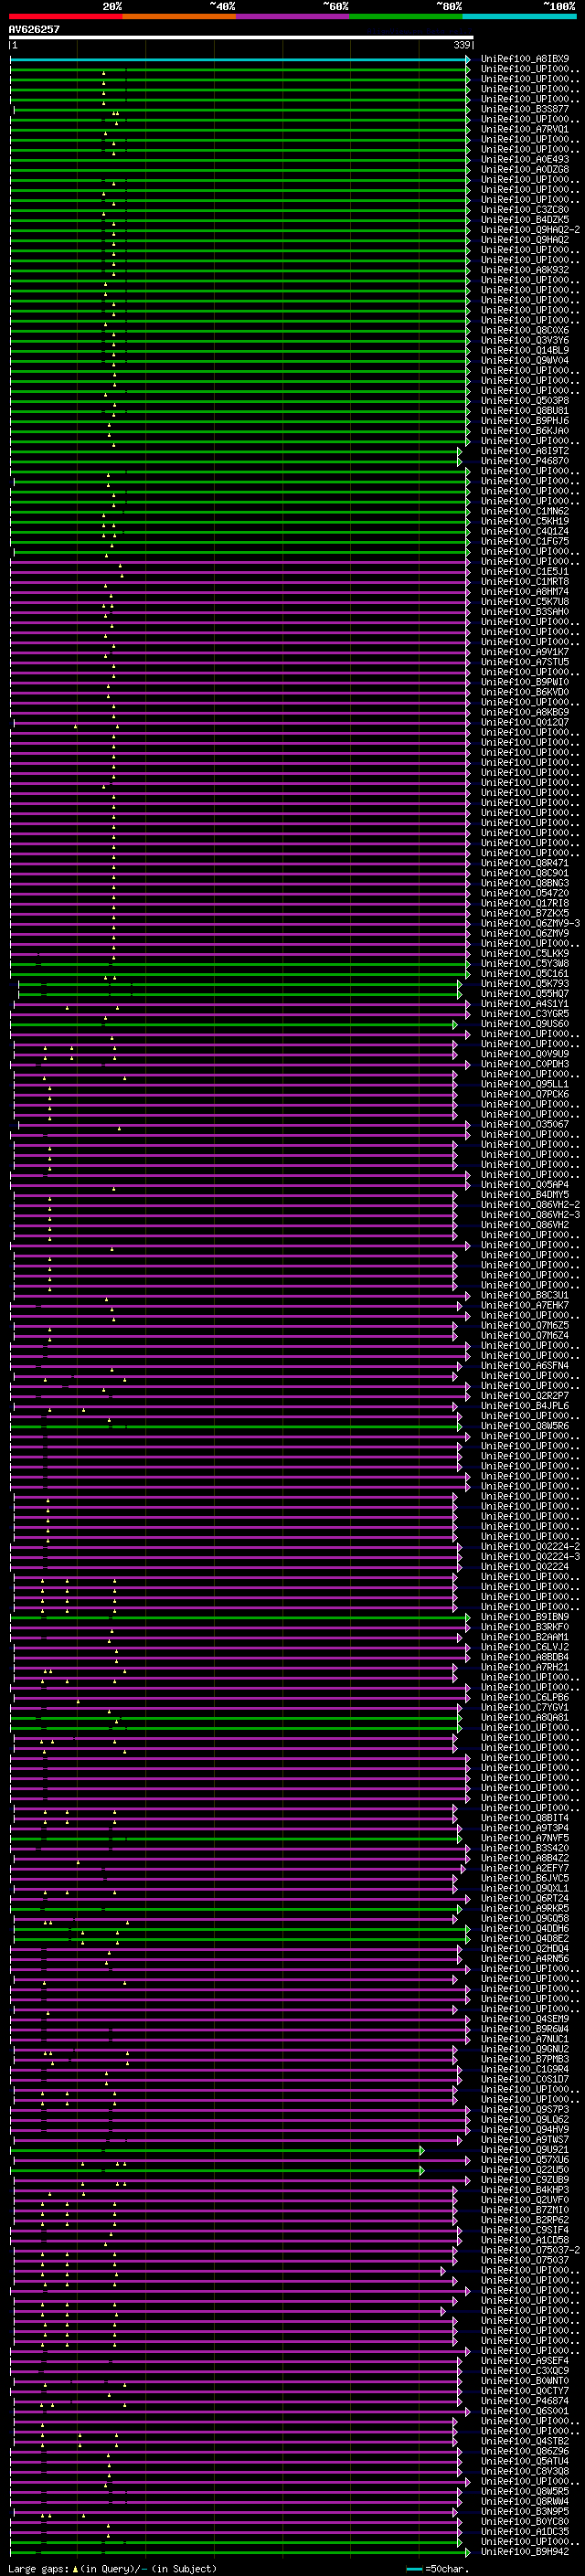The width and height of the screenshot is (585, 2576).
Task: Select label UniRef100_Q8C0X6
Action: pos(525,331)
